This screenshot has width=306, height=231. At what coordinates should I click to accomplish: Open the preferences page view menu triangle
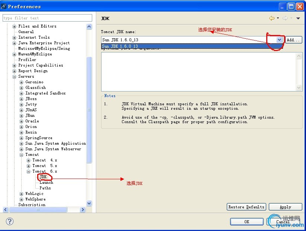[298, 18]
